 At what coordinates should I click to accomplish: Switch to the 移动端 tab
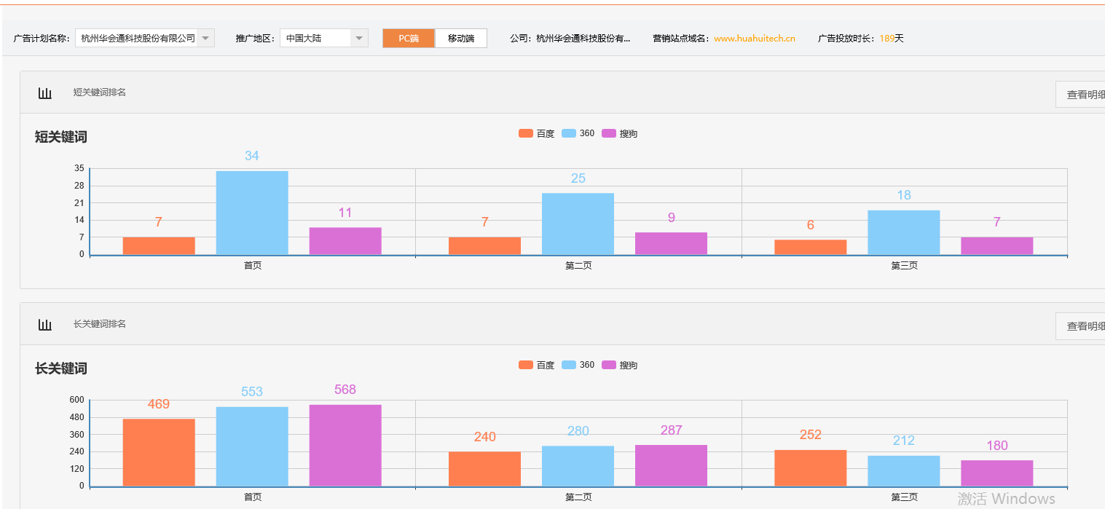[x=461, y=39]
